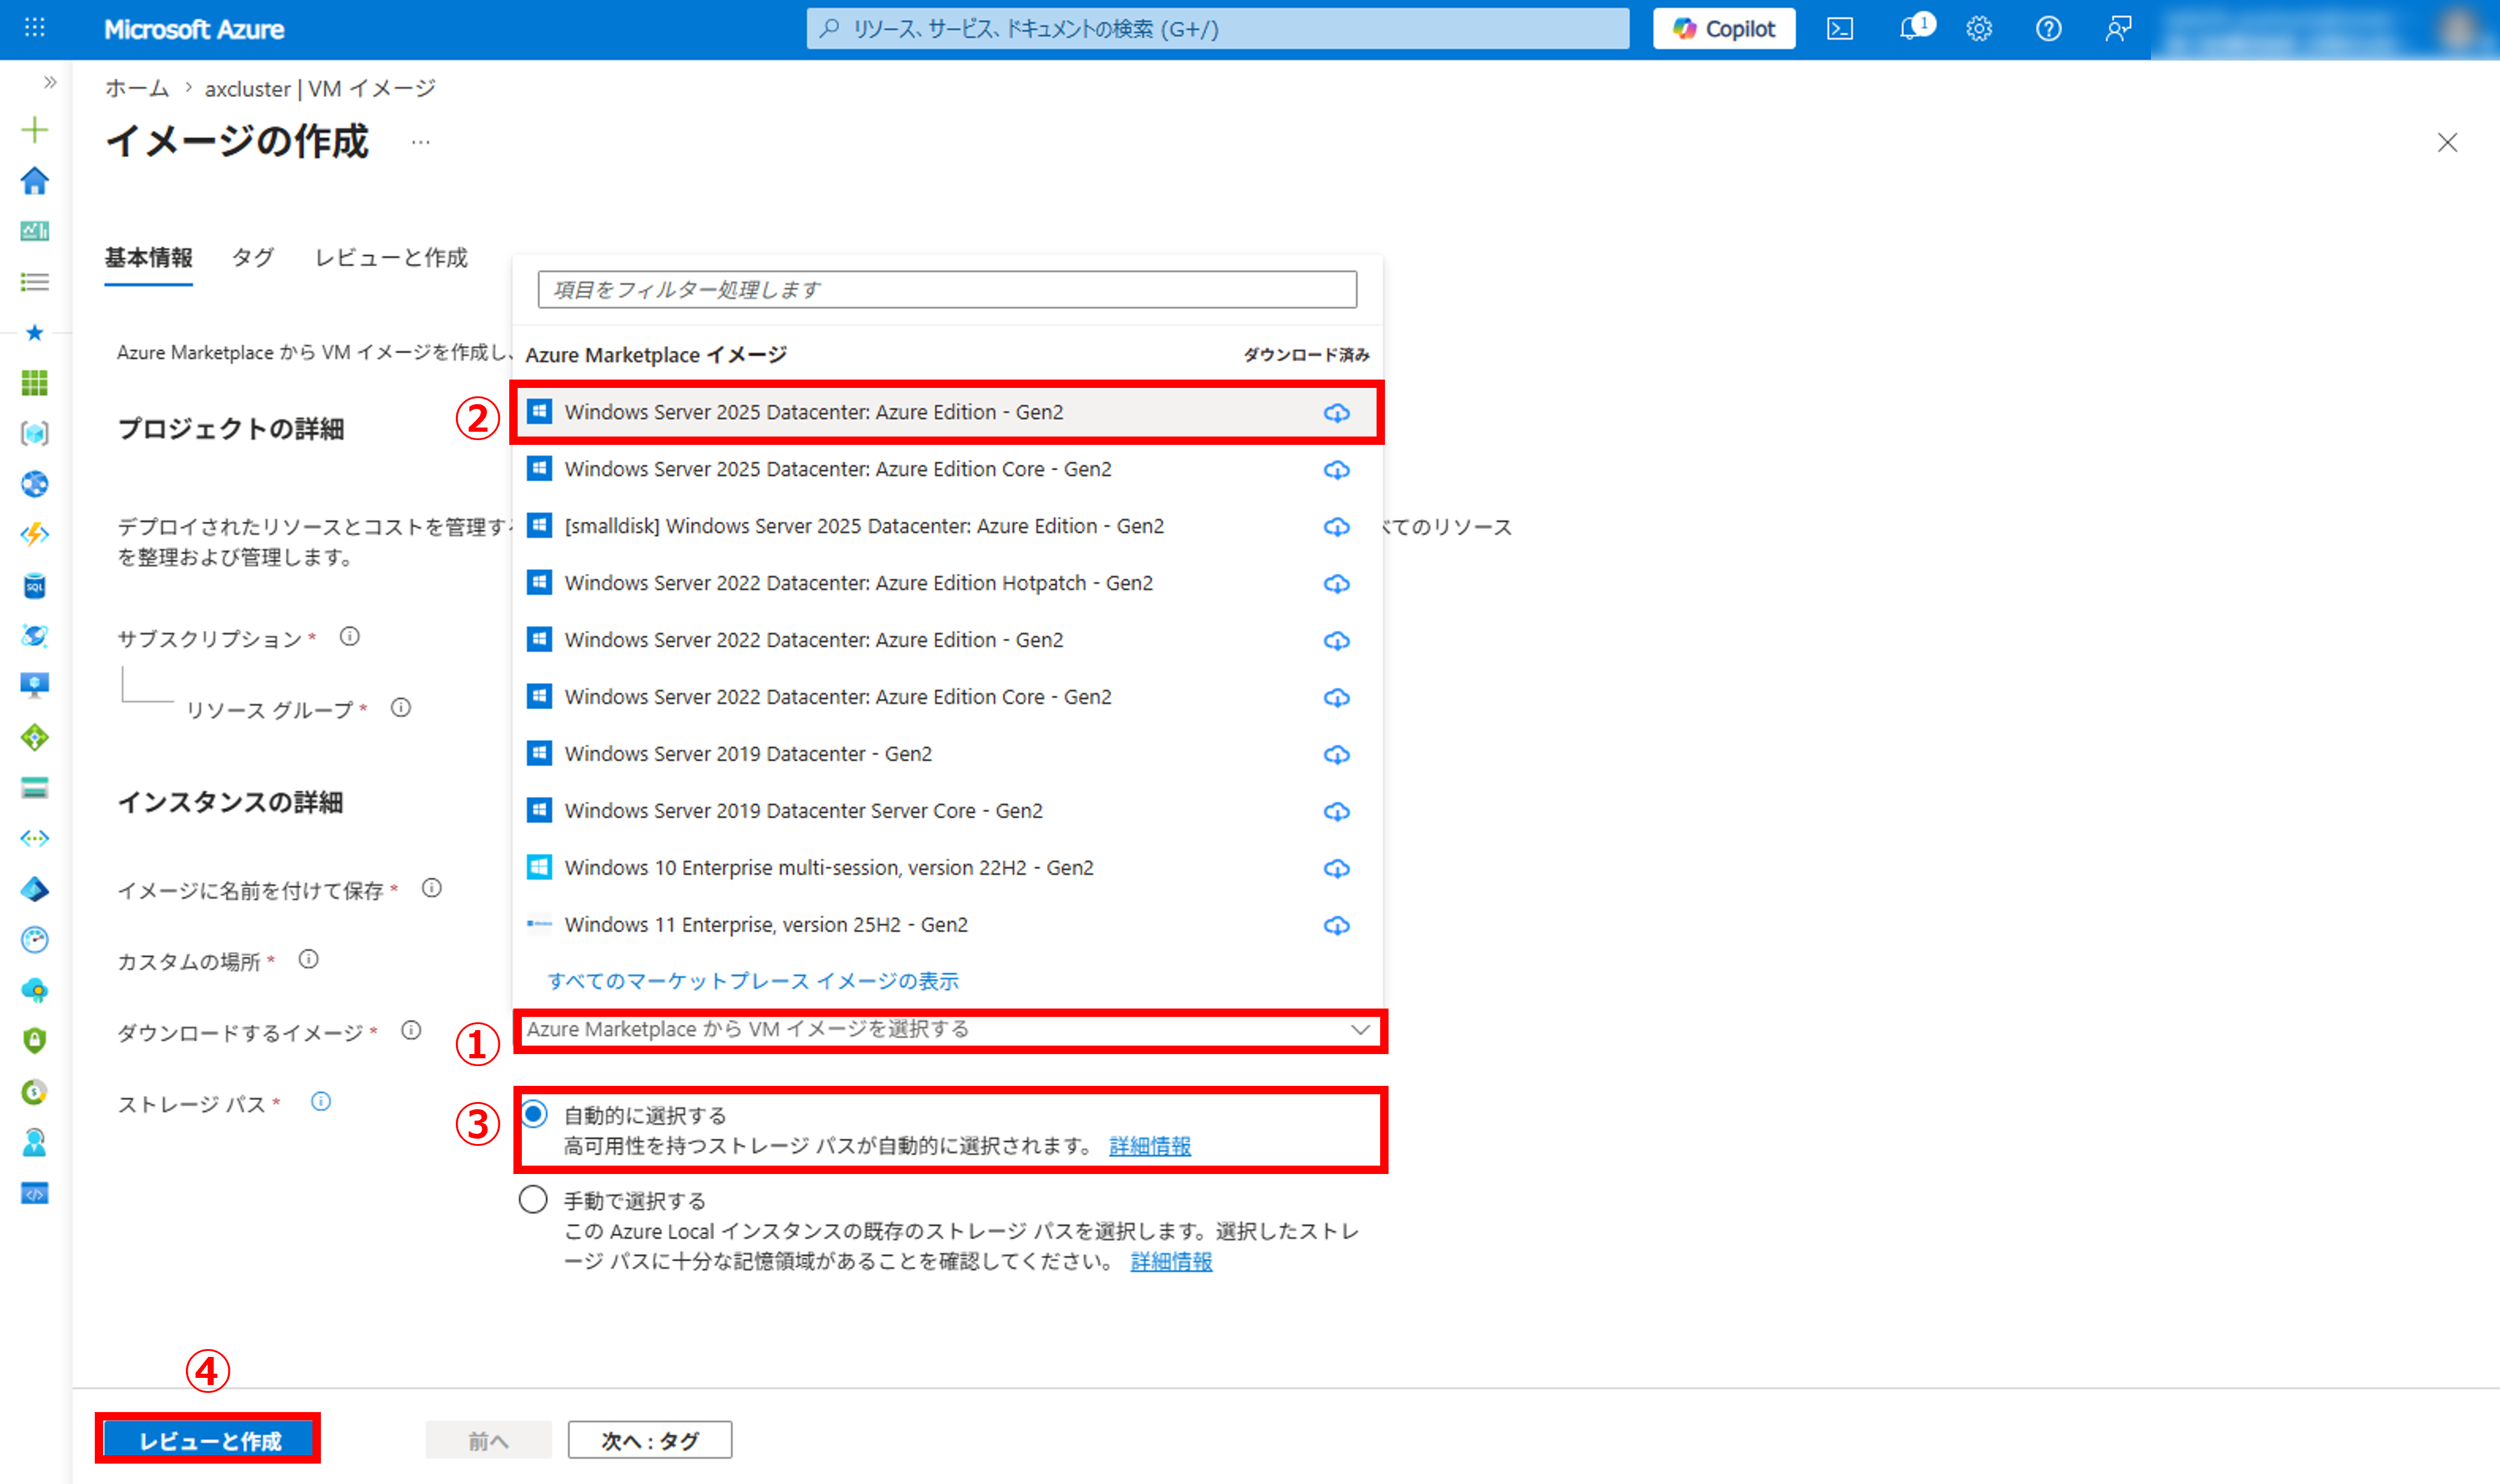Click the Azure resource search box
Image resolution: width=2500 pixels, height=1484 pixels.
tap(1218, 29)
